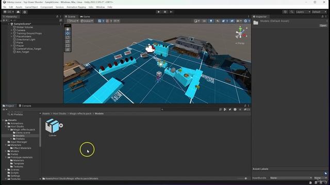The image size is (330, 185).
Task: Open the Scripts folder in Project
Action: point(14,173)
